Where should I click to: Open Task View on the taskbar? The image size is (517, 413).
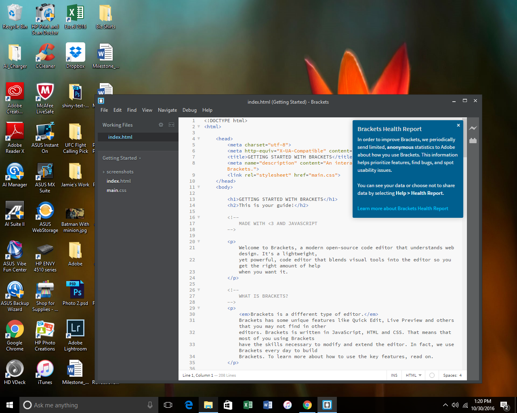pyautogui.click(x=168, y=405)
